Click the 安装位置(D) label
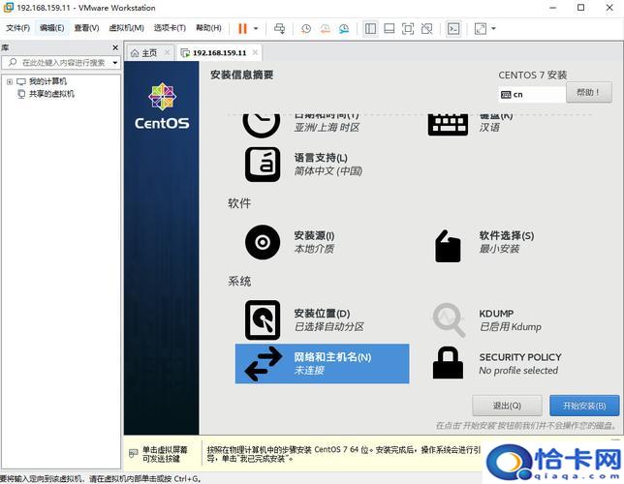 [322, 314]
